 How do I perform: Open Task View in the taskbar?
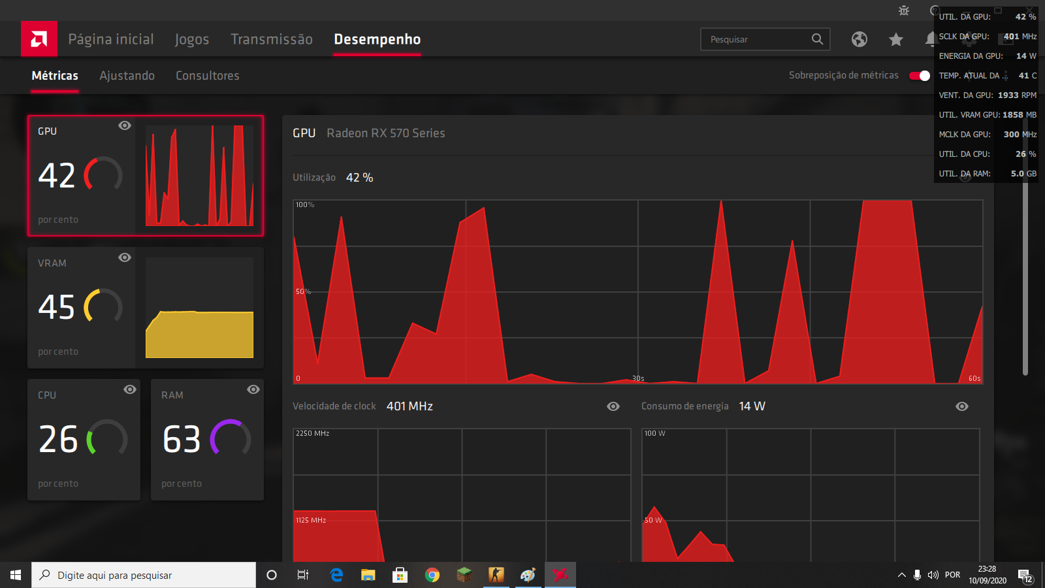point(303,575)
